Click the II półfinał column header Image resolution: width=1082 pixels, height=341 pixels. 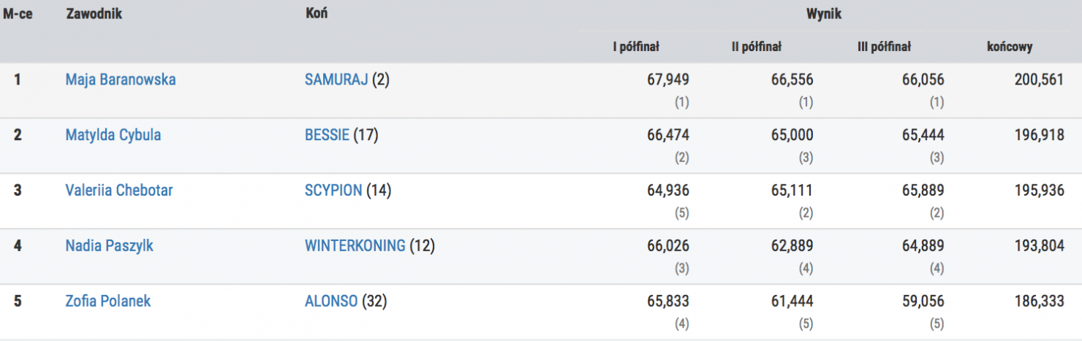[x=757, y=47]
